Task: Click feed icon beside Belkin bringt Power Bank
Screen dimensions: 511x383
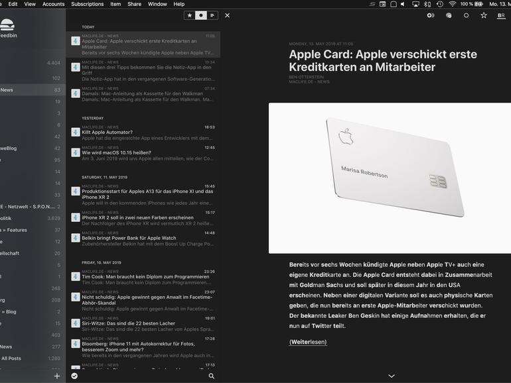Action: coord(76,238)
